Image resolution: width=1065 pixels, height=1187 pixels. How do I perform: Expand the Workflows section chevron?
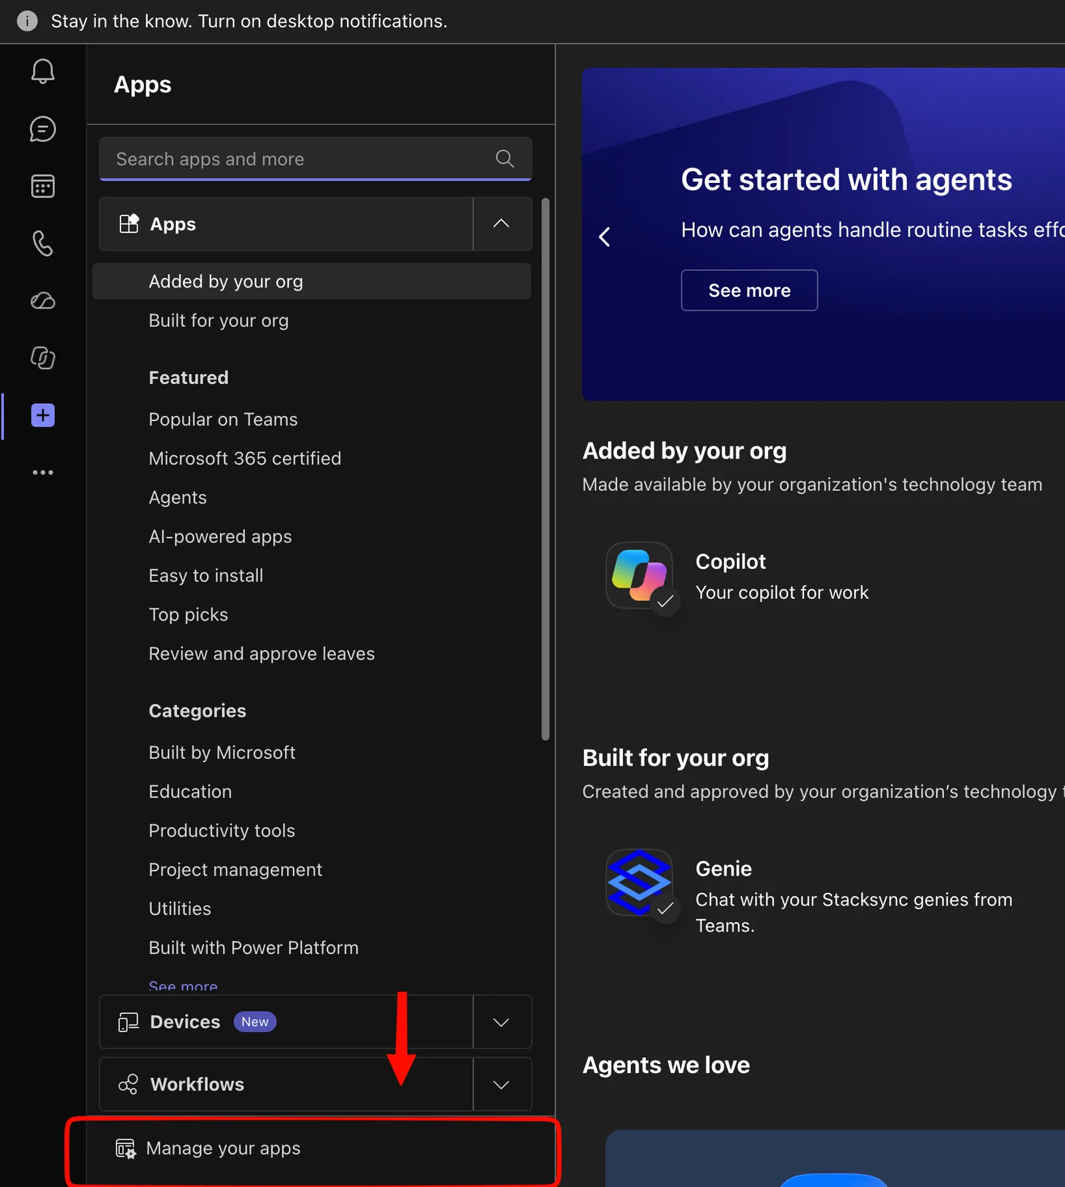point(502,1085)
